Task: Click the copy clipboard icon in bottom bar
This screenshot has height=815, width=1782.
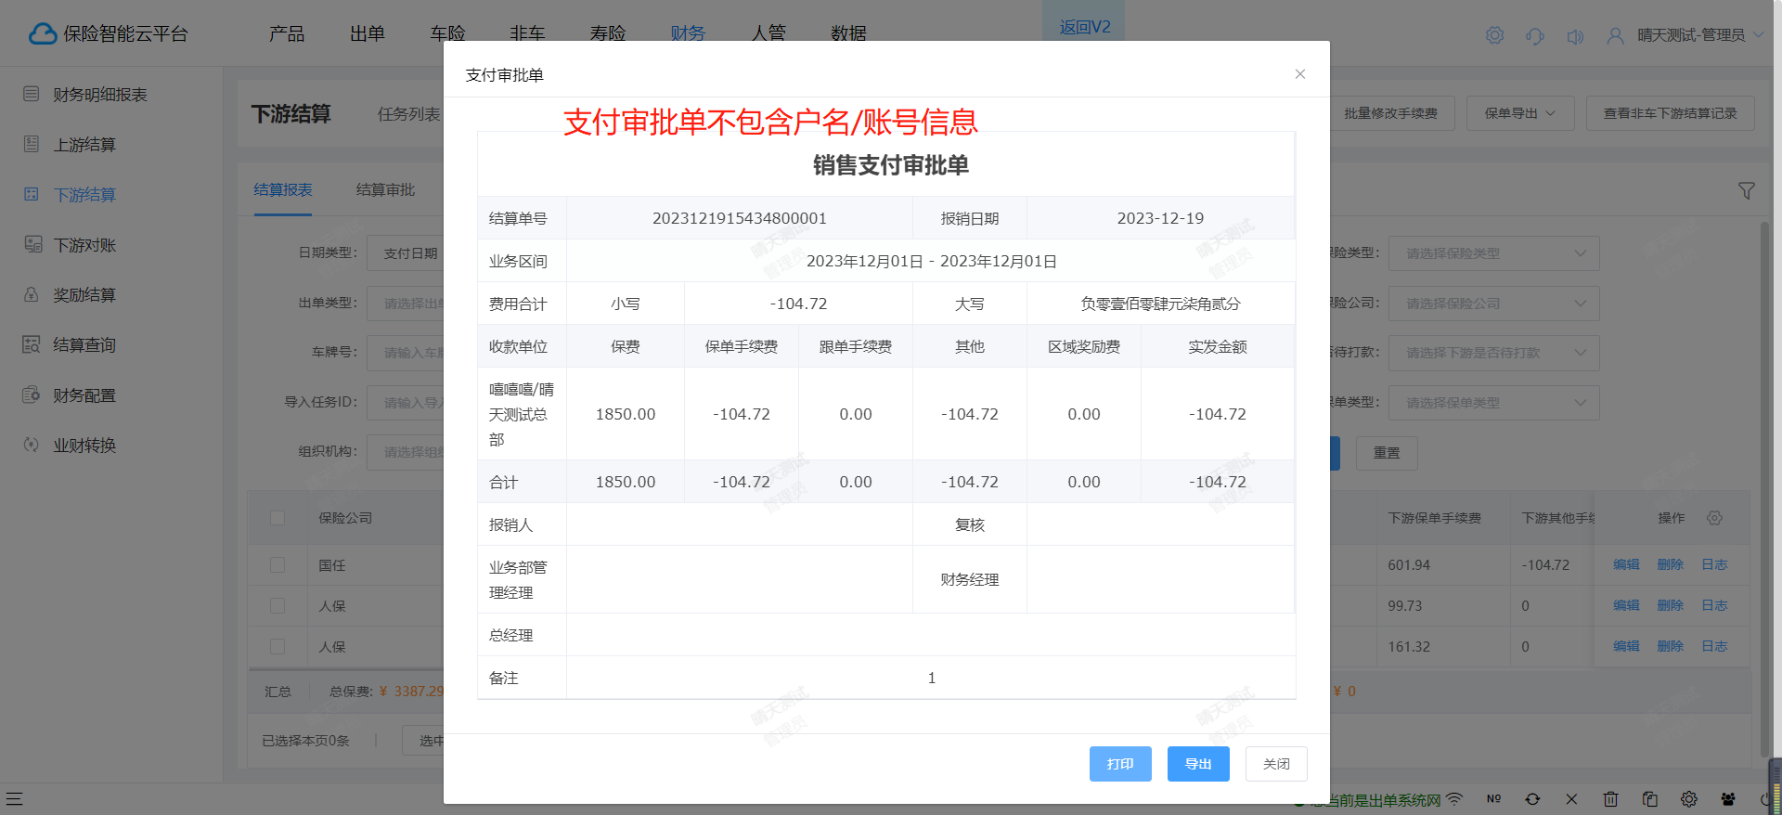Action: (x=1649, y=798)
